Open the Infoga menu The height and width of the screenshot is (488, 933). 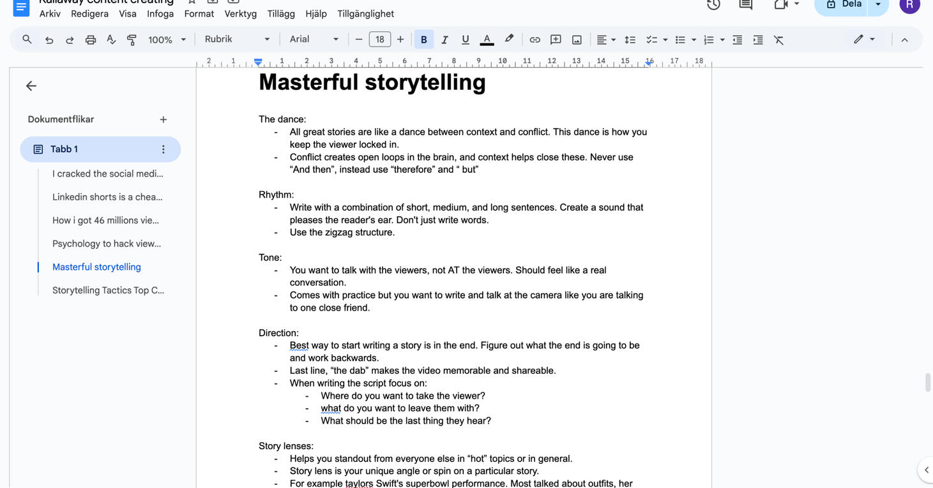pyautogui.click(x=160, y=13)
